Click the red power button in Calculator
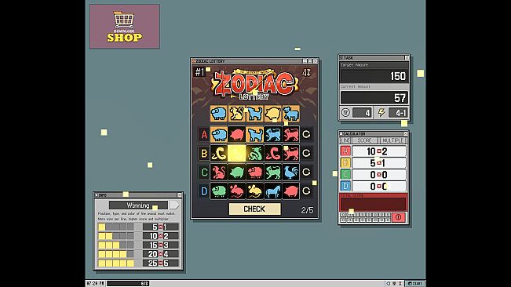 pos(398,217)
